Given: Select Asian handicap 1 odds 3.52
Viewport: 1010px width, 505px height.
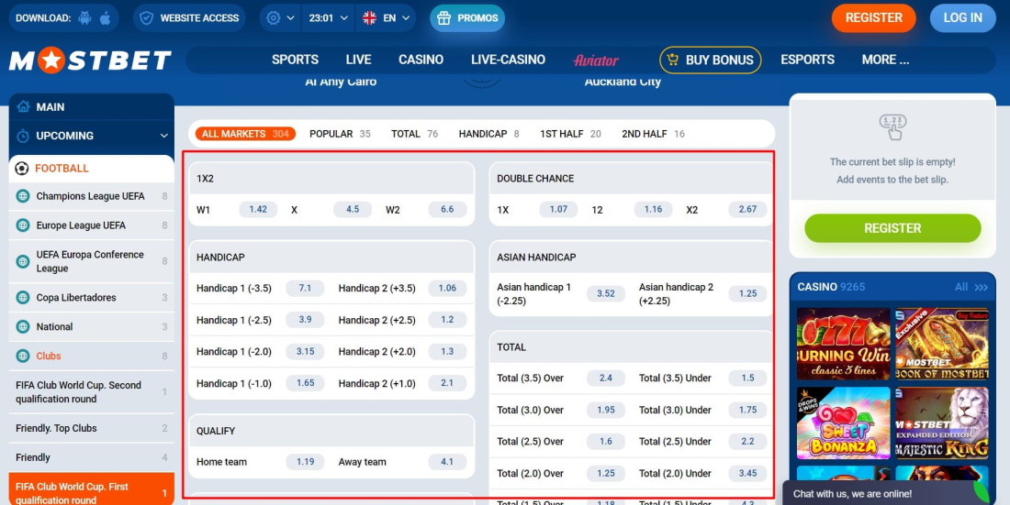Looking at the screenshot, I should coord(605,294).
